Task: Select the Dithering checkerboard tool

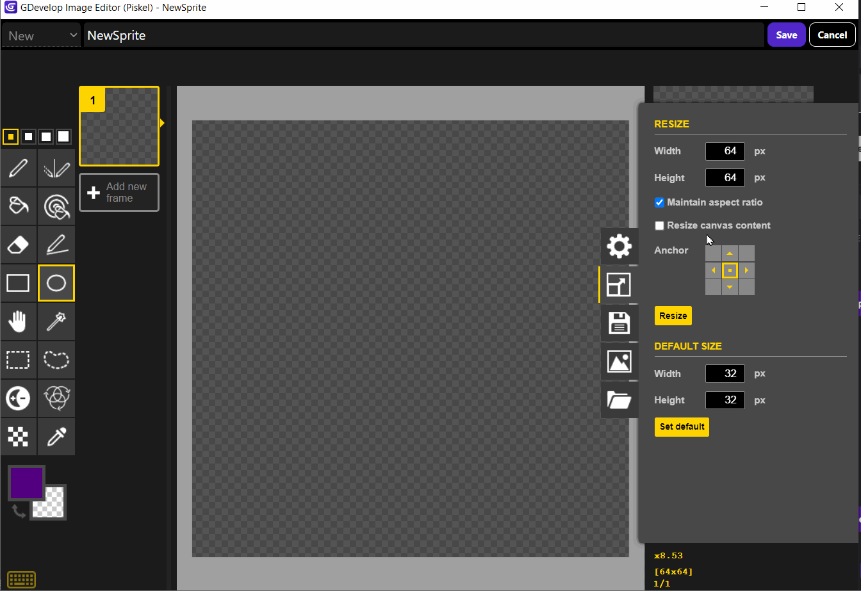Action: pos(19,437)
